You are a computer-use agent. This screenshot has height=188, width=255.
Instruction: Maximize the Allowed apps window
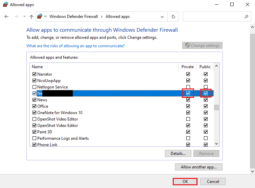(232, 4)
